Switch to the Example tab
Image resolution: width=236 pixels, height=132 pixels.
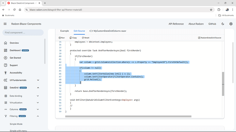pyautogui.click(x=65, y=31)
